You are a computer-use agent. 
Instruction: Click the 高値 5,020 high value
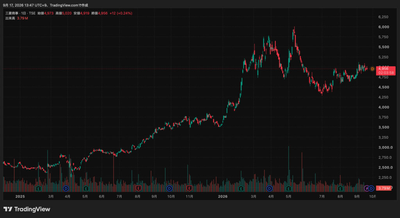coord(64,13)
